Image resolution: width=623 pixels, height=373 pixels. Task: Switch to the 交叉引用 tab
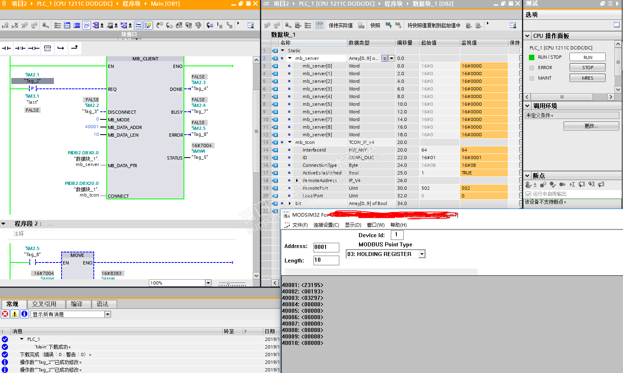coord(44,304)
